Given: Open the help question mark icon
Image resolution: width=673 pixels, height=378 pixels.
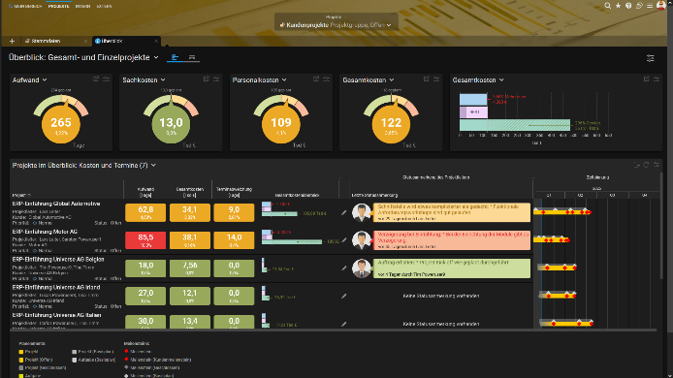Looking at the screenshot, I should point(628,6).
